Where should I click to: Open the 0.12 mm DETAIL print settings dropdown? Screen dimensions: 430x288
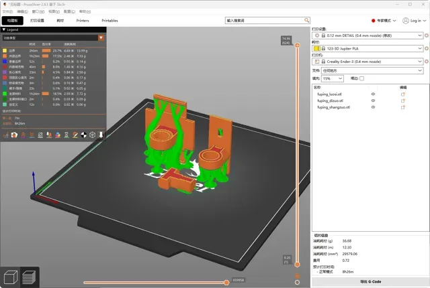tap(368, 35)
